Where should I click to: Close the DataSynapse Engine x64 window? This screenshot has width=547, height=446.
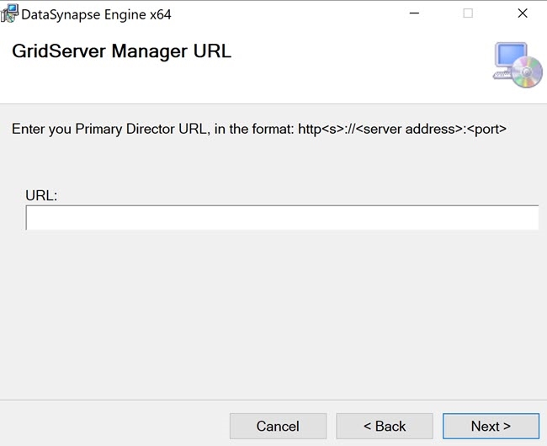coord(522,13)
